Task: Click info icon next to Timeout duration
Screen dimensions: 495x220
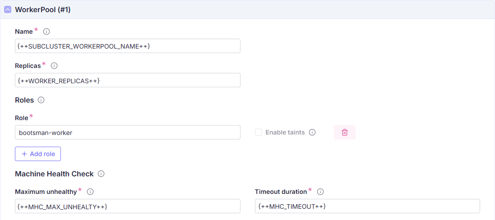Action: pos(320,192)
